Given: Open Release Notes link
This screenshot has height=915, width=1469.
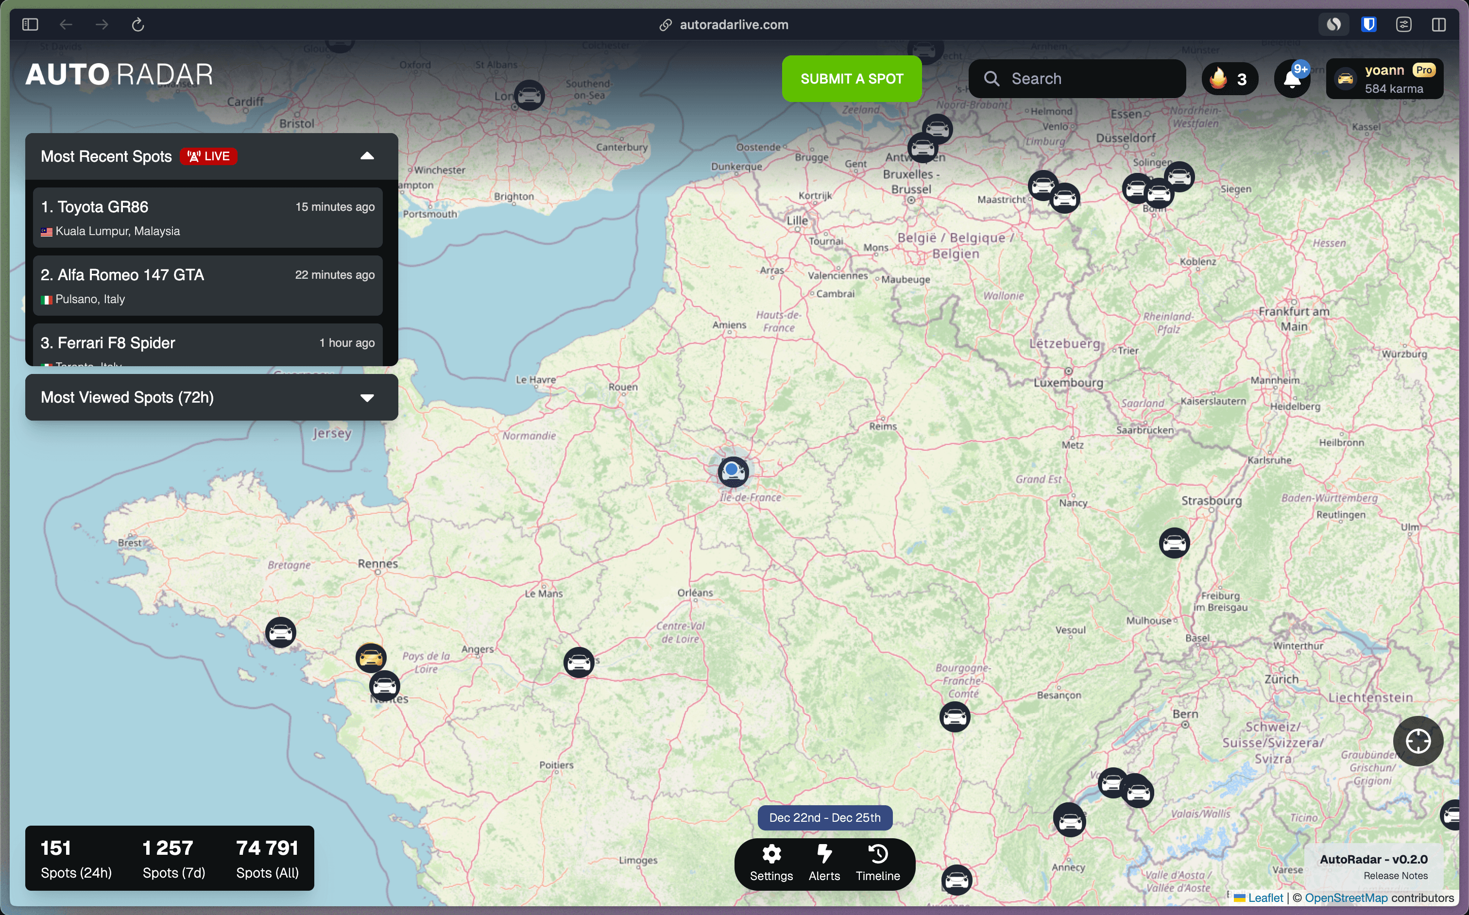Looking at the screenshot, I should coord(1395,876).
